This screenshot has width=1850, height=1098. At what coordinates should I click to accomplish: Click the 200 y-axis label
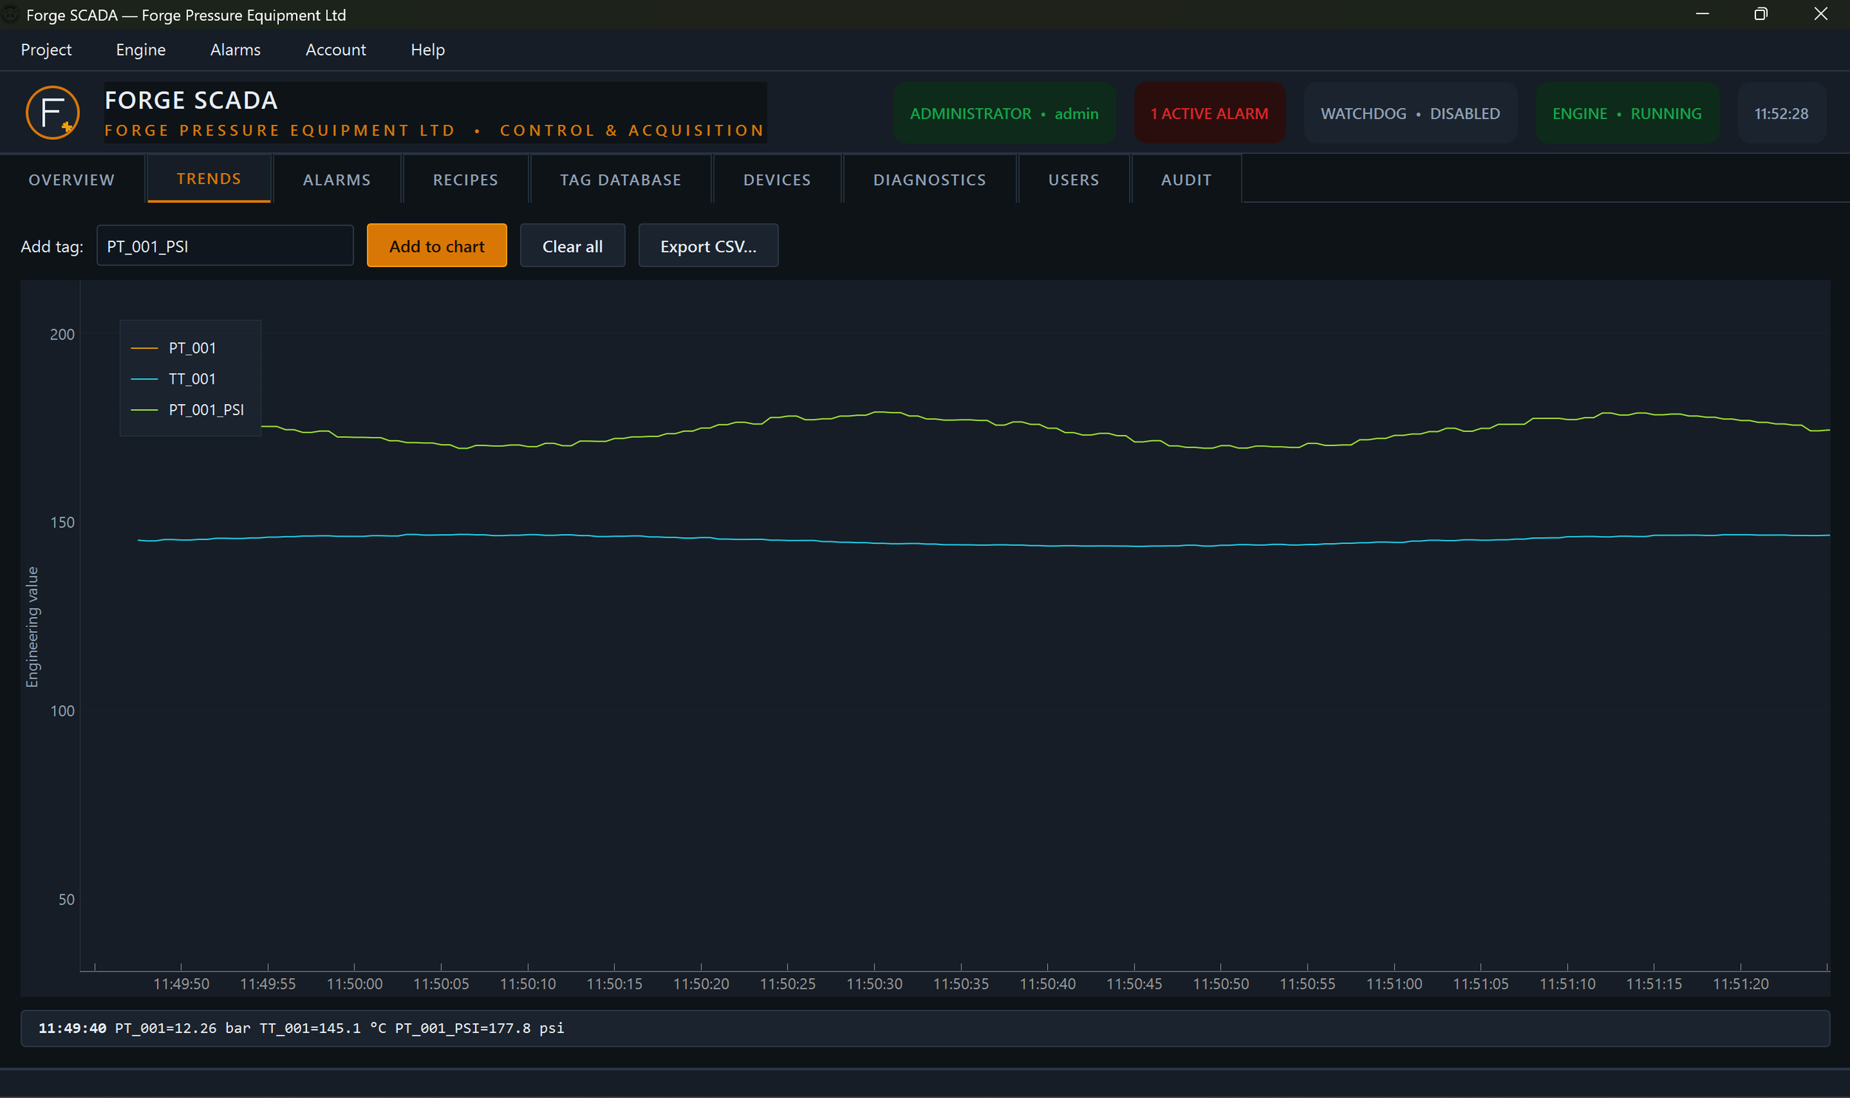(x=62, y=334)
